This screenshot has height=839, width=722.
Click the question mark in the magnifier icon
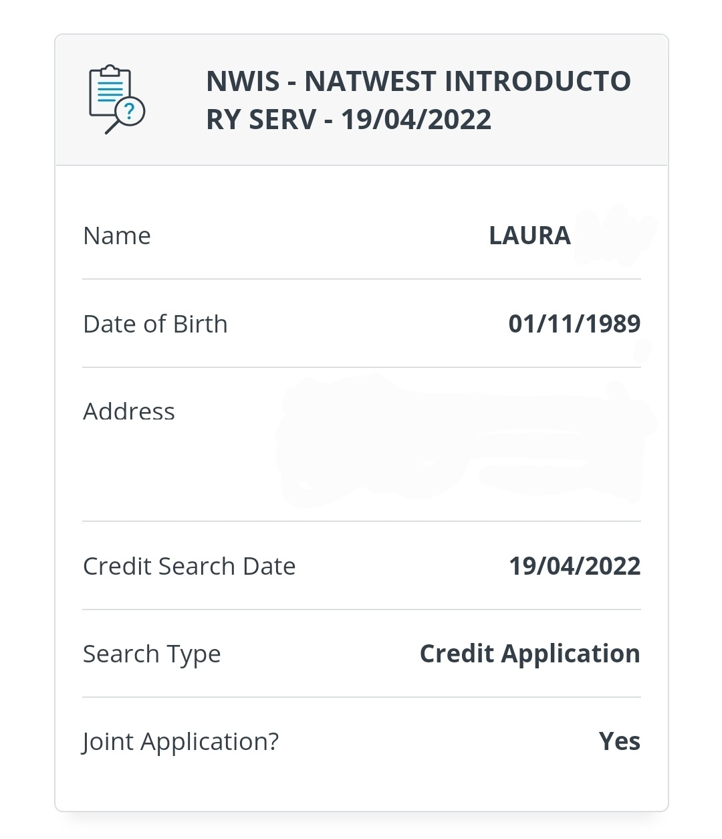coord(130,110)
